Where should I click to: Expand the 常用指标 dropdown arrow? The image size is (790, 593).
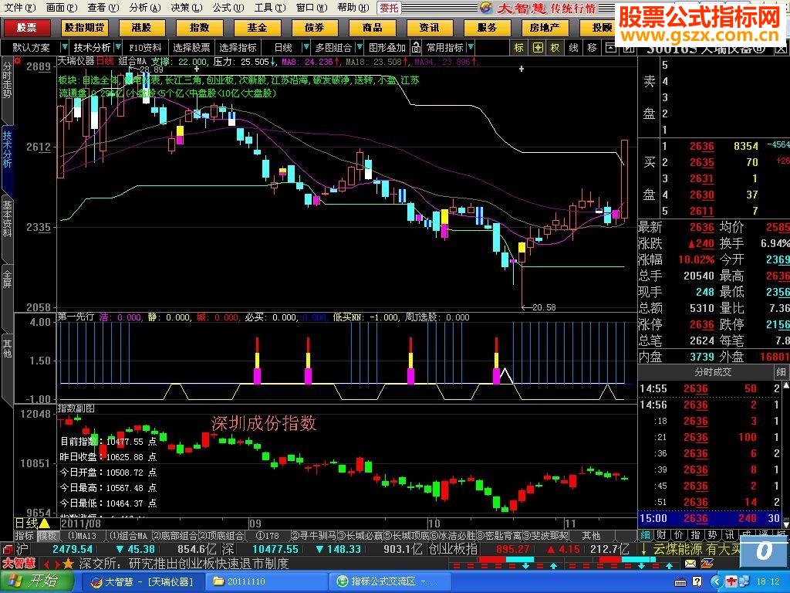471,47
